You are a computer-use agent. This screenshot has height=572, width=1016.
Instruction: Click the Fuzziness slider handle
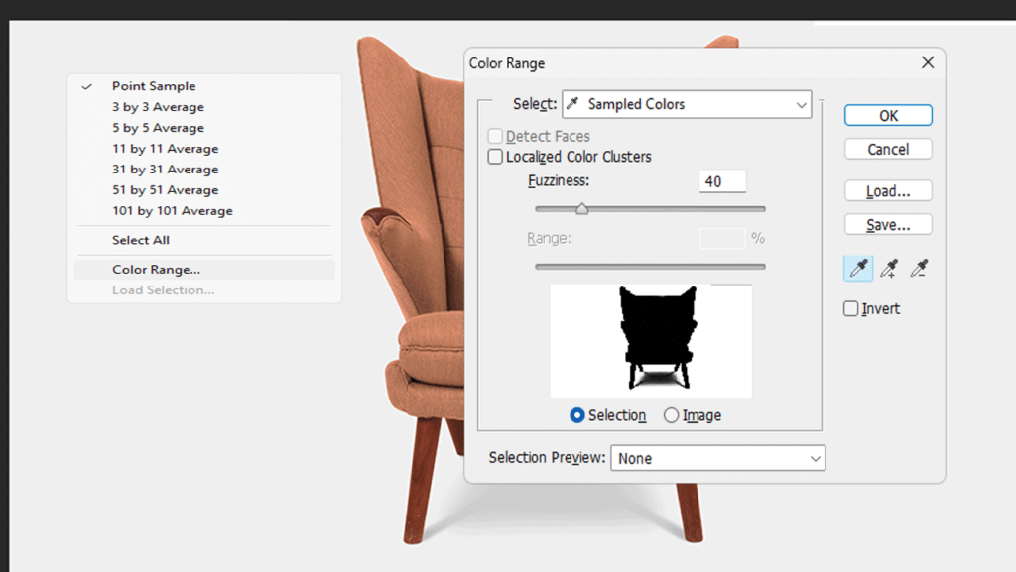pos(581,208)
